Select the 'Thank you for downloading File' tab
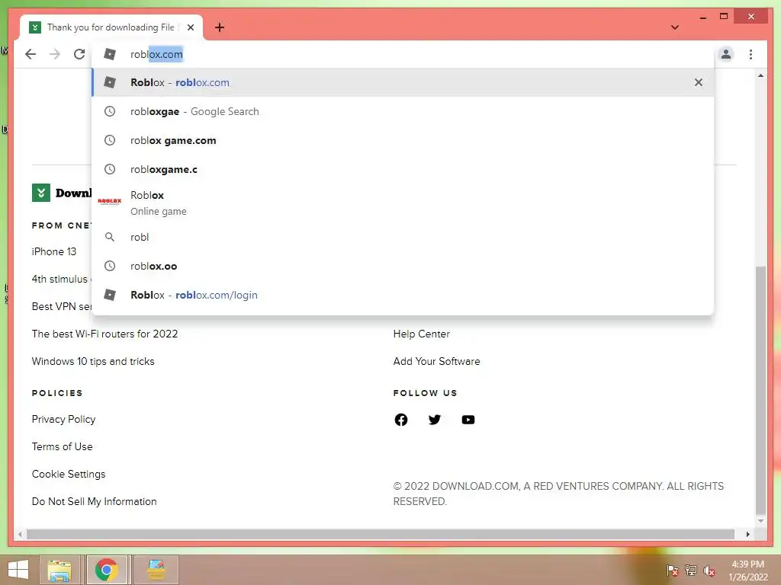This screenshot has height=585, width=781. (111, 27)
